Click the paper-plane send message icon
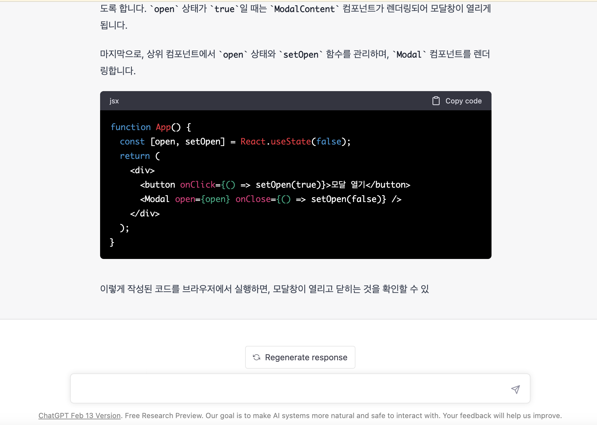 click(x=515, y=389)
